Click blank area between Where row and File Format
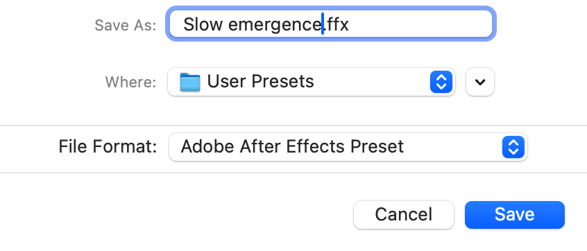 point(293,112)
